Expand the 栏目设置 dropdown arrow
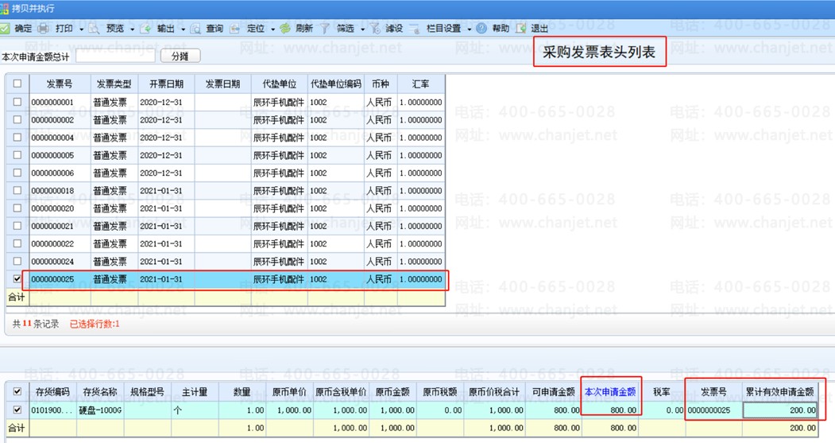Viewport: 835px width, 443px height. coord(469,29)
